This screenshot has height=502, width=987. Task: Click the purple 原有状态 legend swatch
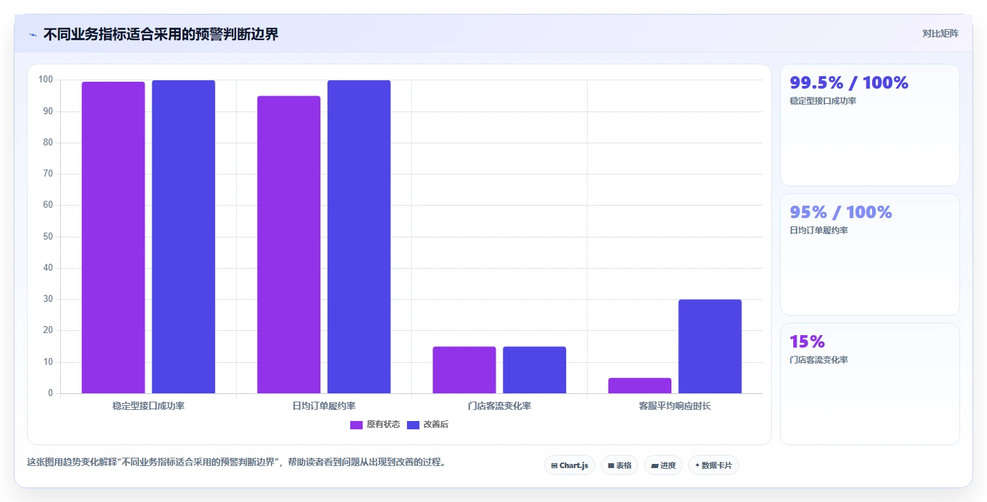point(356,424)
